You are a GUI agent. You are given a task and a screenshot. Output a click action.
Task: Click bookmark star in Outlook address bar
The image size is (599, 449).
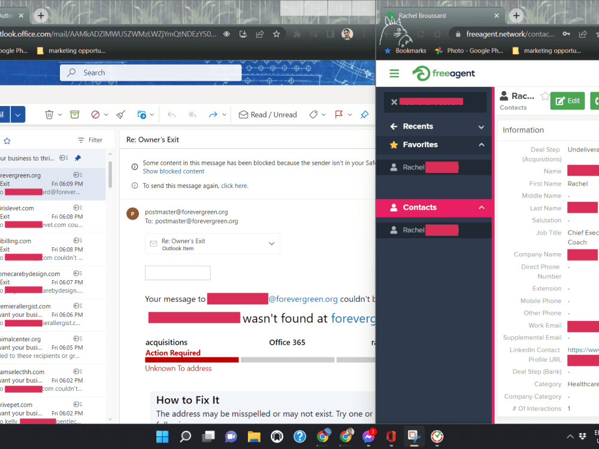tap(277, 34)
